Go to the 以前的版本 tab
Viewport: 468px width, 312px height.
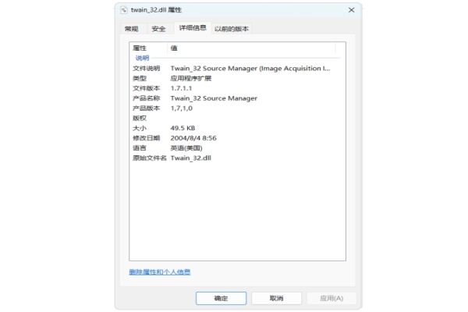(232, 29)
